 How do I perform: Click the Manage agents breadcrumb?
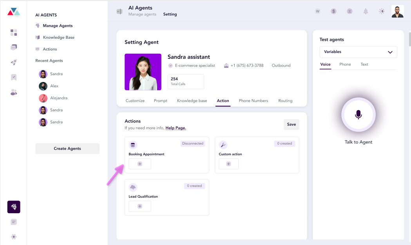click(x=142, y=15)
